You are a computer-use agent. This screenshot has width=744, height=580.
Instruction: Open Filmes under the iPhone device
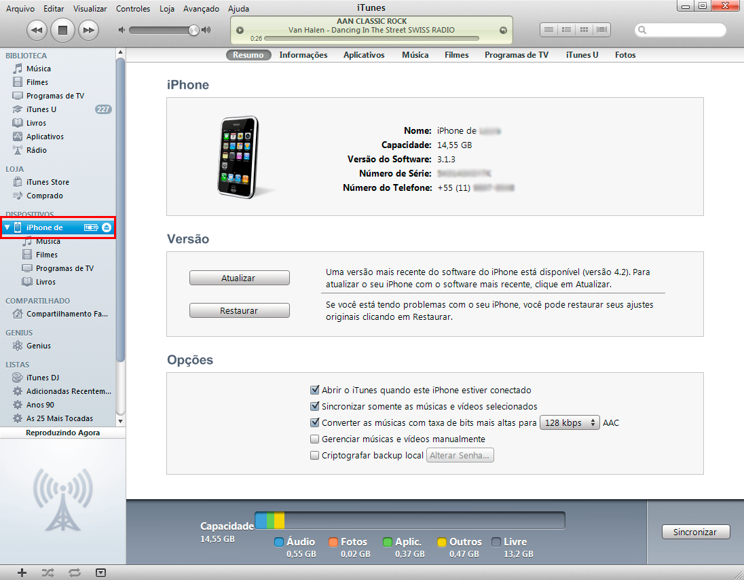58,255
